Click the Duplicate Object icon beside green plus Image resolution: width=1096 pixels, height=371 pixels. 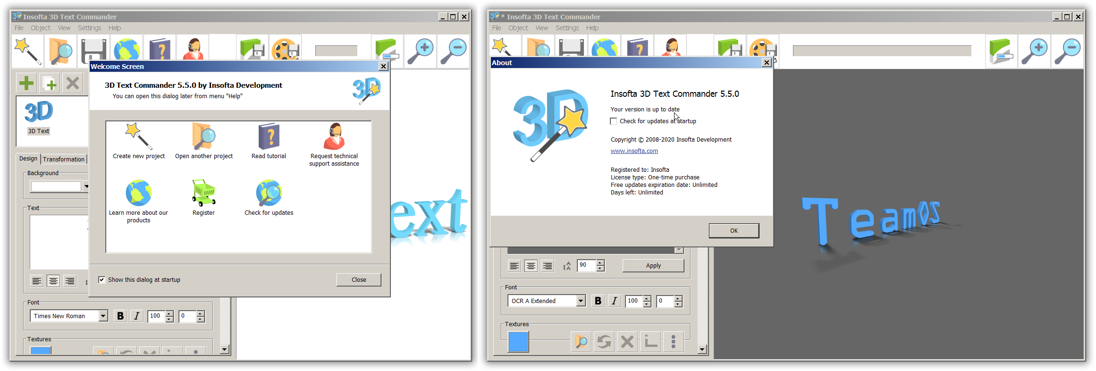(50, 84)
